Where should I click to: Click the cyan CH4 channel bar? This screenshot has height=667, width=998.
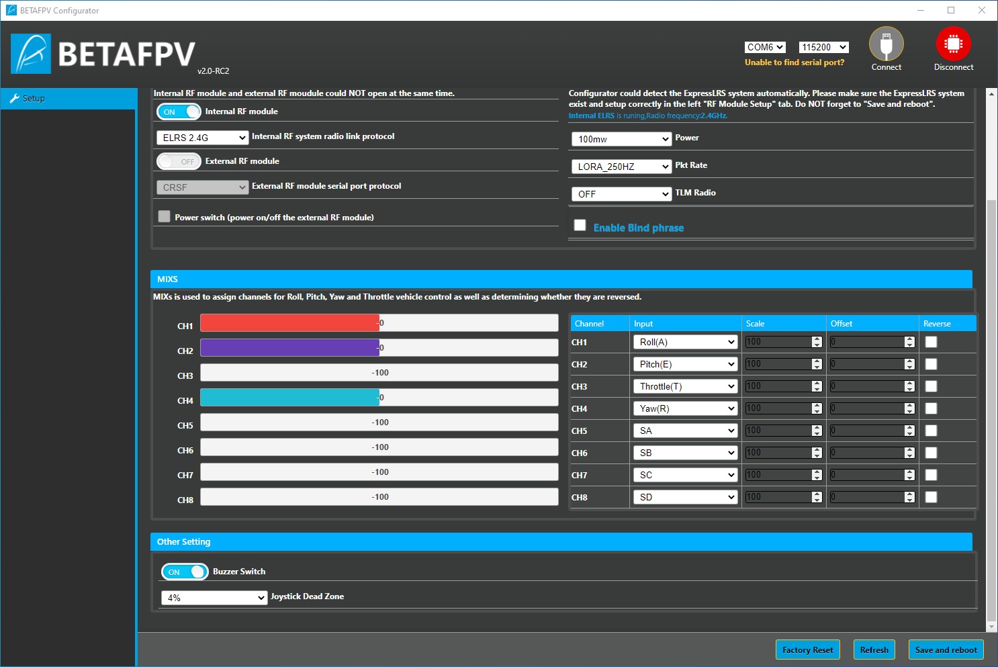point(289,398)
